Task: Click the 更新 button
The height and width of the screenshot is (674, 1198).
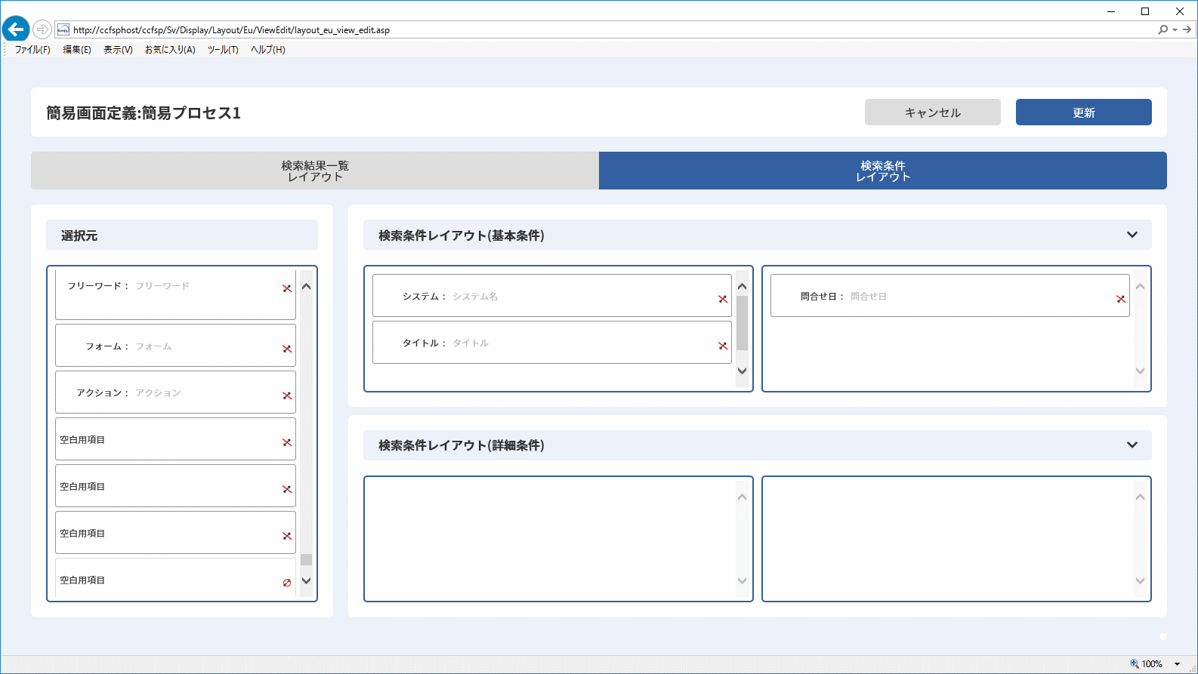Action: coord(1084,112)
